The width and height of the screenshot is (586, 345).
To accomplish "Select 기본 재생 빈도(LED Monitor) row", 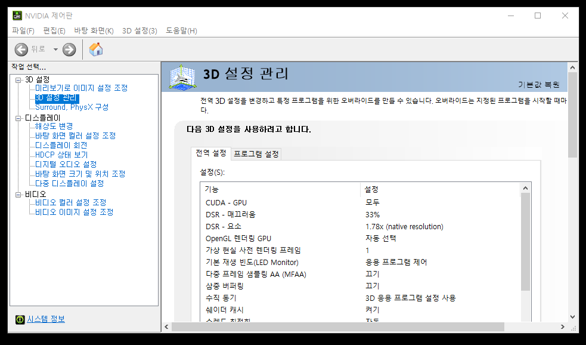I will [361, 262].
